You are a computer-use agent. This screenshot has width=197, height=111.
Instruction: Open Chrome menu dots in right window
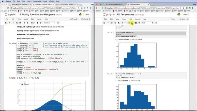[195, 8]
